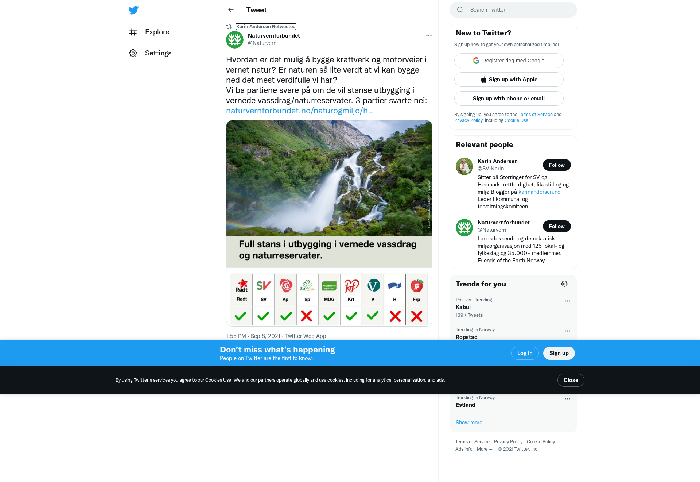Image resolution: width=700 pixels, height=482 pixels.
Task: Open more options menu on the tweet
Action: 429,36
